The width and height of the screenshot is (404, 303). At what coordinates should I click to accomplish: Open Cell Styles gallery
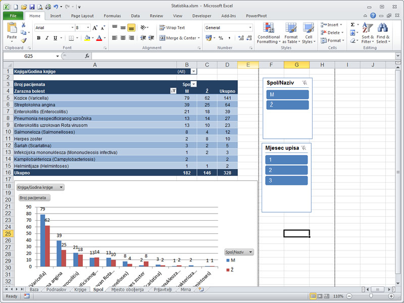coord(309,33)
